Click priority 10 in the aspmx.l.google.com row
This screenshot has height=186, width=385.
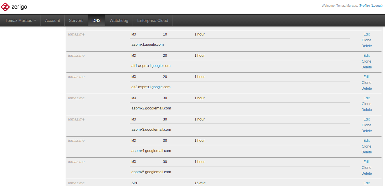coord(165,34)
